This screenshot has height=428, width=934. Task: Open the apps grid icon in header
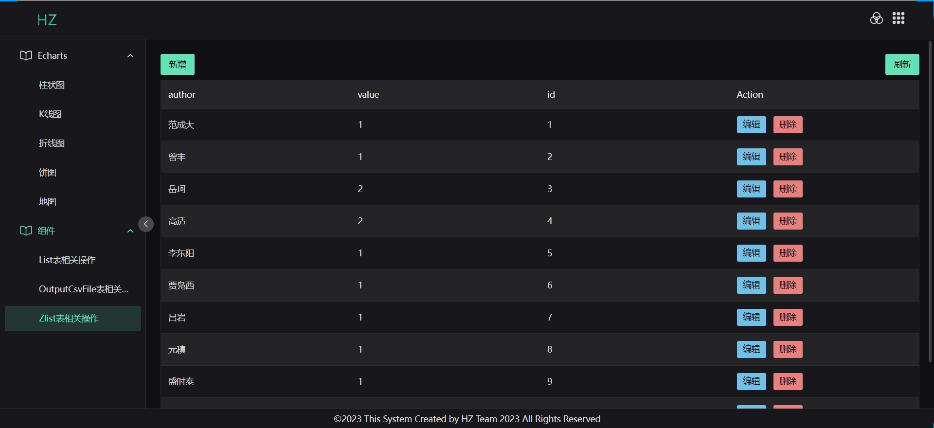(x=898, y=18)
